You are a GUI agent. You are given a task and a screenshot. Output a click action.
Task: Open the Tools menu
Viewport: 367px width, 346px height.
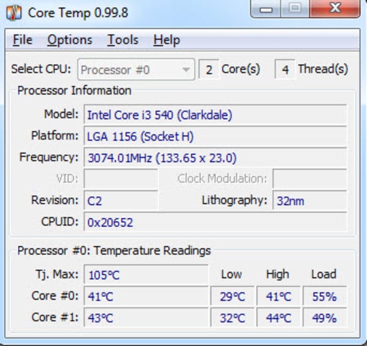[x=123, y=40]
